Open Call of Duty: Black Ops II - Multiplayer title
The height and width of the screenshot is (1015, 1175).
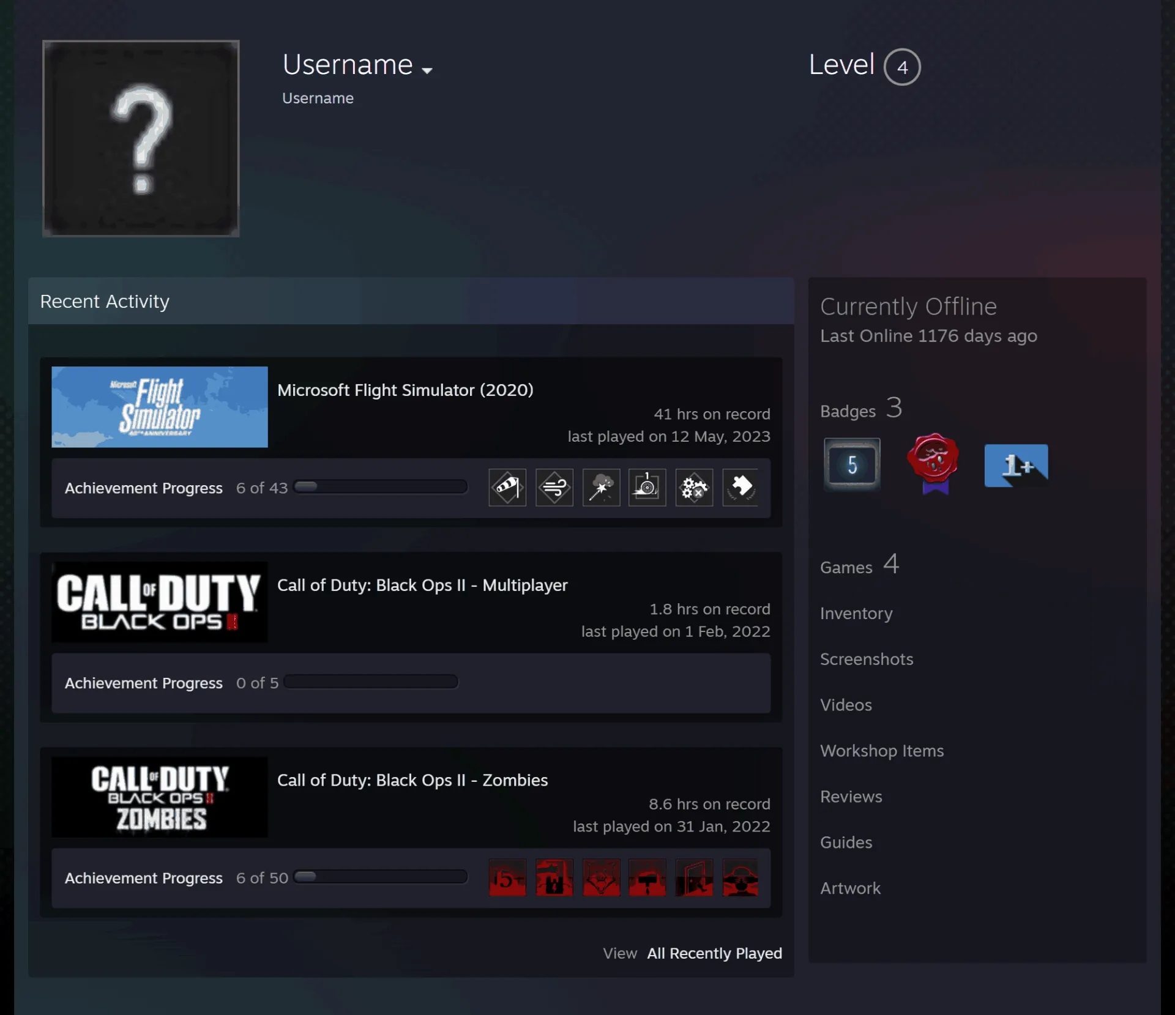pyautogui.click(x=422, y=586)
